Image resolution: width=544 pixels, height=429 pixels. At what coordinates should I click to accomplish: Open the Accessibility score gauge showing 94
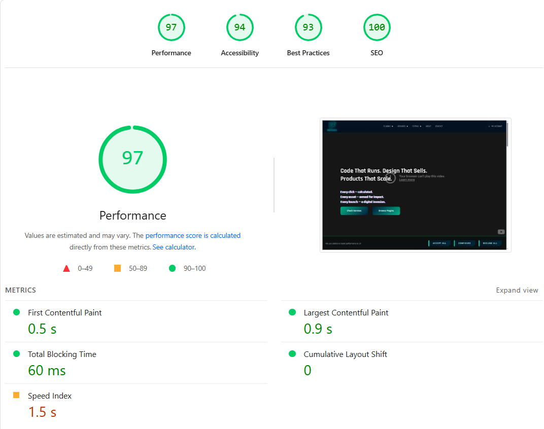[240, 27]
